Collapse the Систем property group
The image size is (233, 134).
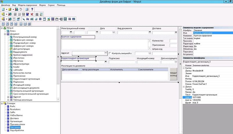(x=184, y=68)
